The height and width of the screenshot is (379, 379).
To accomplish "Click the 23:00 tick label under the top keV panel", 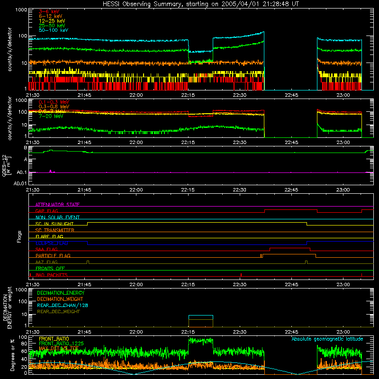I will [343, 95].
